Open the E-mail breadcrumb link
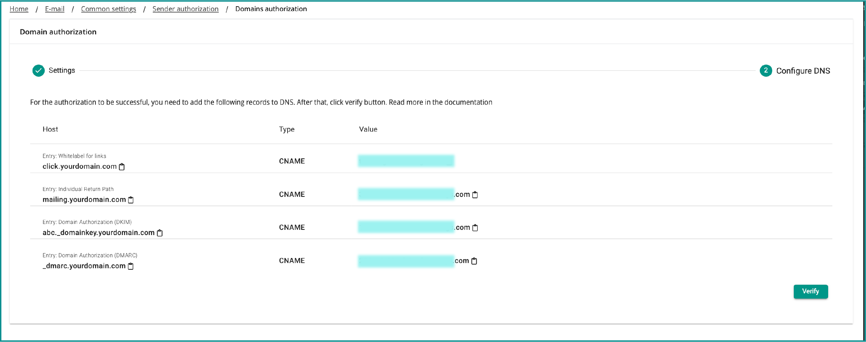 (x=55, y=9)
